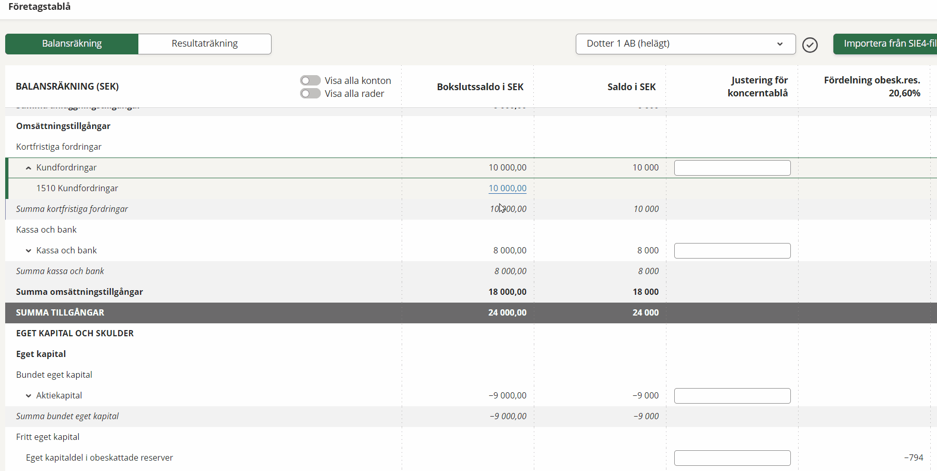Click the checkmark circle icon beside company dropdown
Screen dimensions: 937x471
[x=810, y=45]
